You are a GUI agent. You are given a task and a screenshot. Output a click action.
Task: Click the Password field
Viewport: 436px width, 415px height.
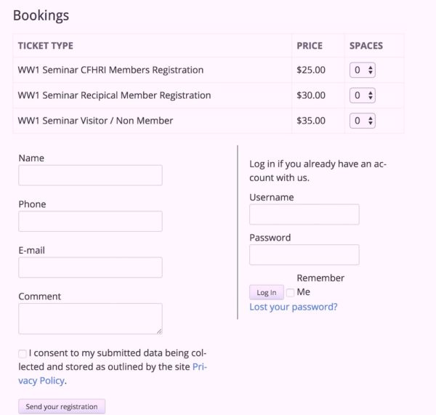pos(304,254)
